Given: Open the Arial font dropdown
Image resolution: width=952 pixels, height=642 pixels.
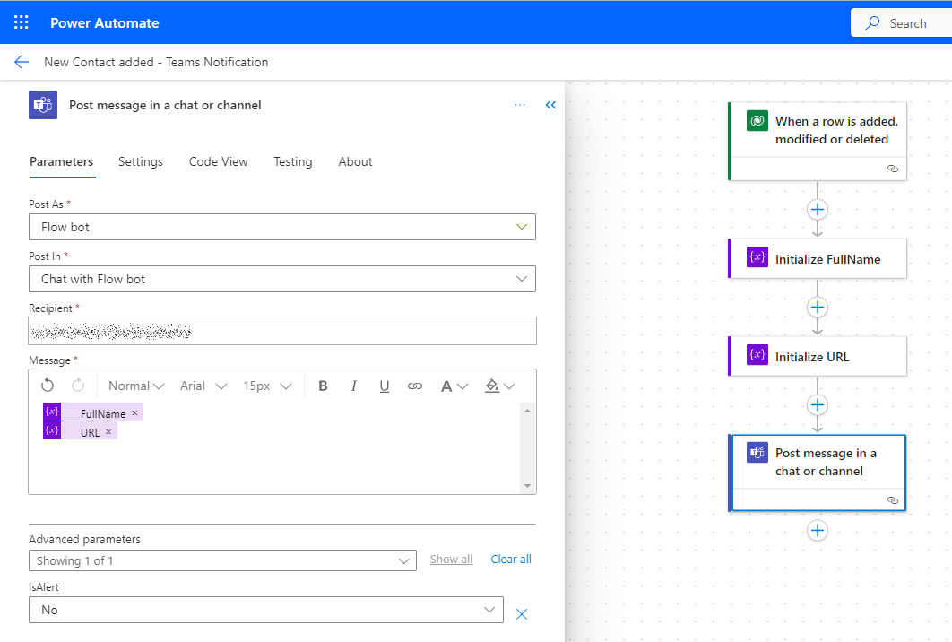Looking at the screenshot, I should pos(203,386).
